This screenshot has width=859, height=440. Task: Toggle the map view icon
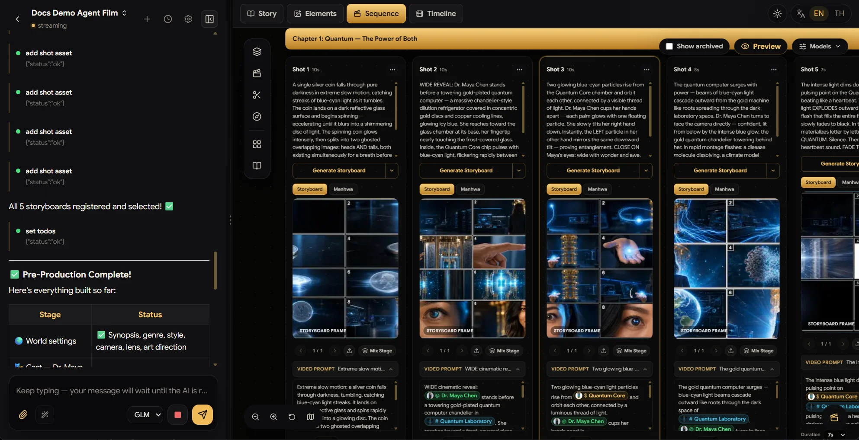[x=310, y=417]
